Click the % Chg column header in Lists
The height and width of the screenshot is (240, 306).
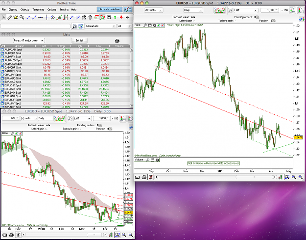pyautogui.click(x=61, y=46)
